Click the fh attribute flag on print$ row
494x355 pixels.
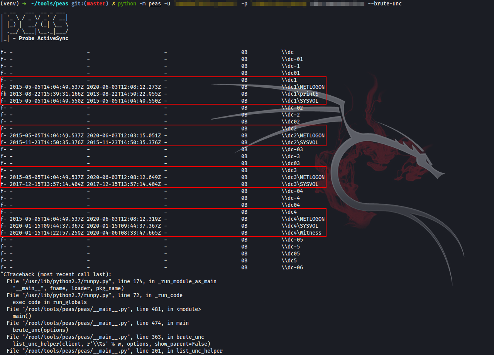pyautogui.click(x=3, y=94)
